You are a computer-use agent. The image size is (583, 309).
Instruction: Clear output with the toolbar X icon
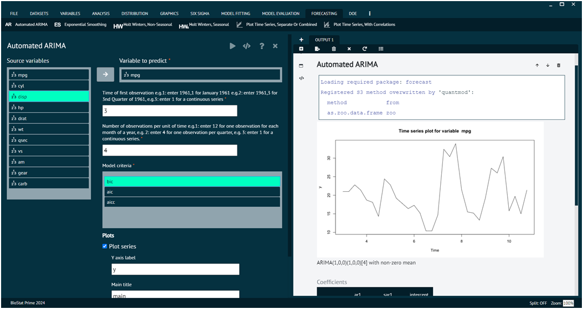pos(349,49)
